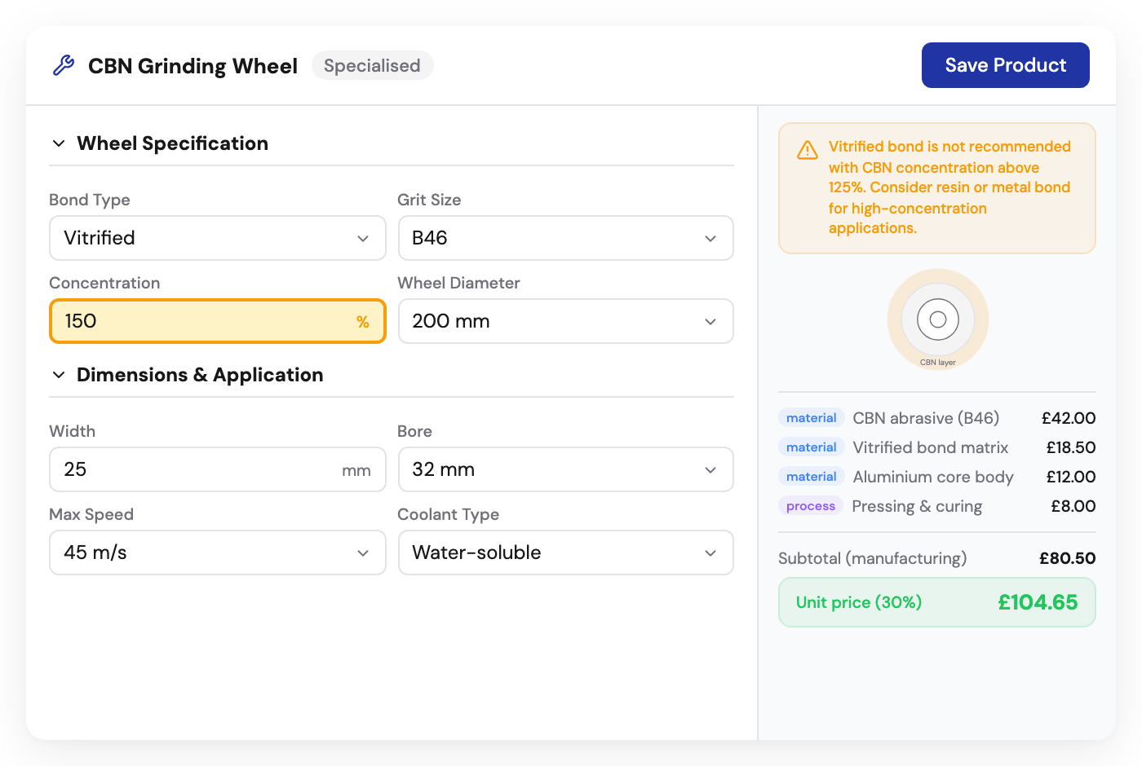Click the material badge beside Vitrified bond matrix
1142x766 pixels.
pyautogui.click(x=811, y=447)
